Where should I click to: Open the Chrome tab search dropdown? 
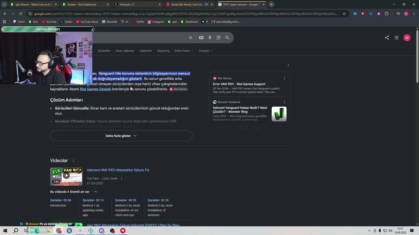4,5
